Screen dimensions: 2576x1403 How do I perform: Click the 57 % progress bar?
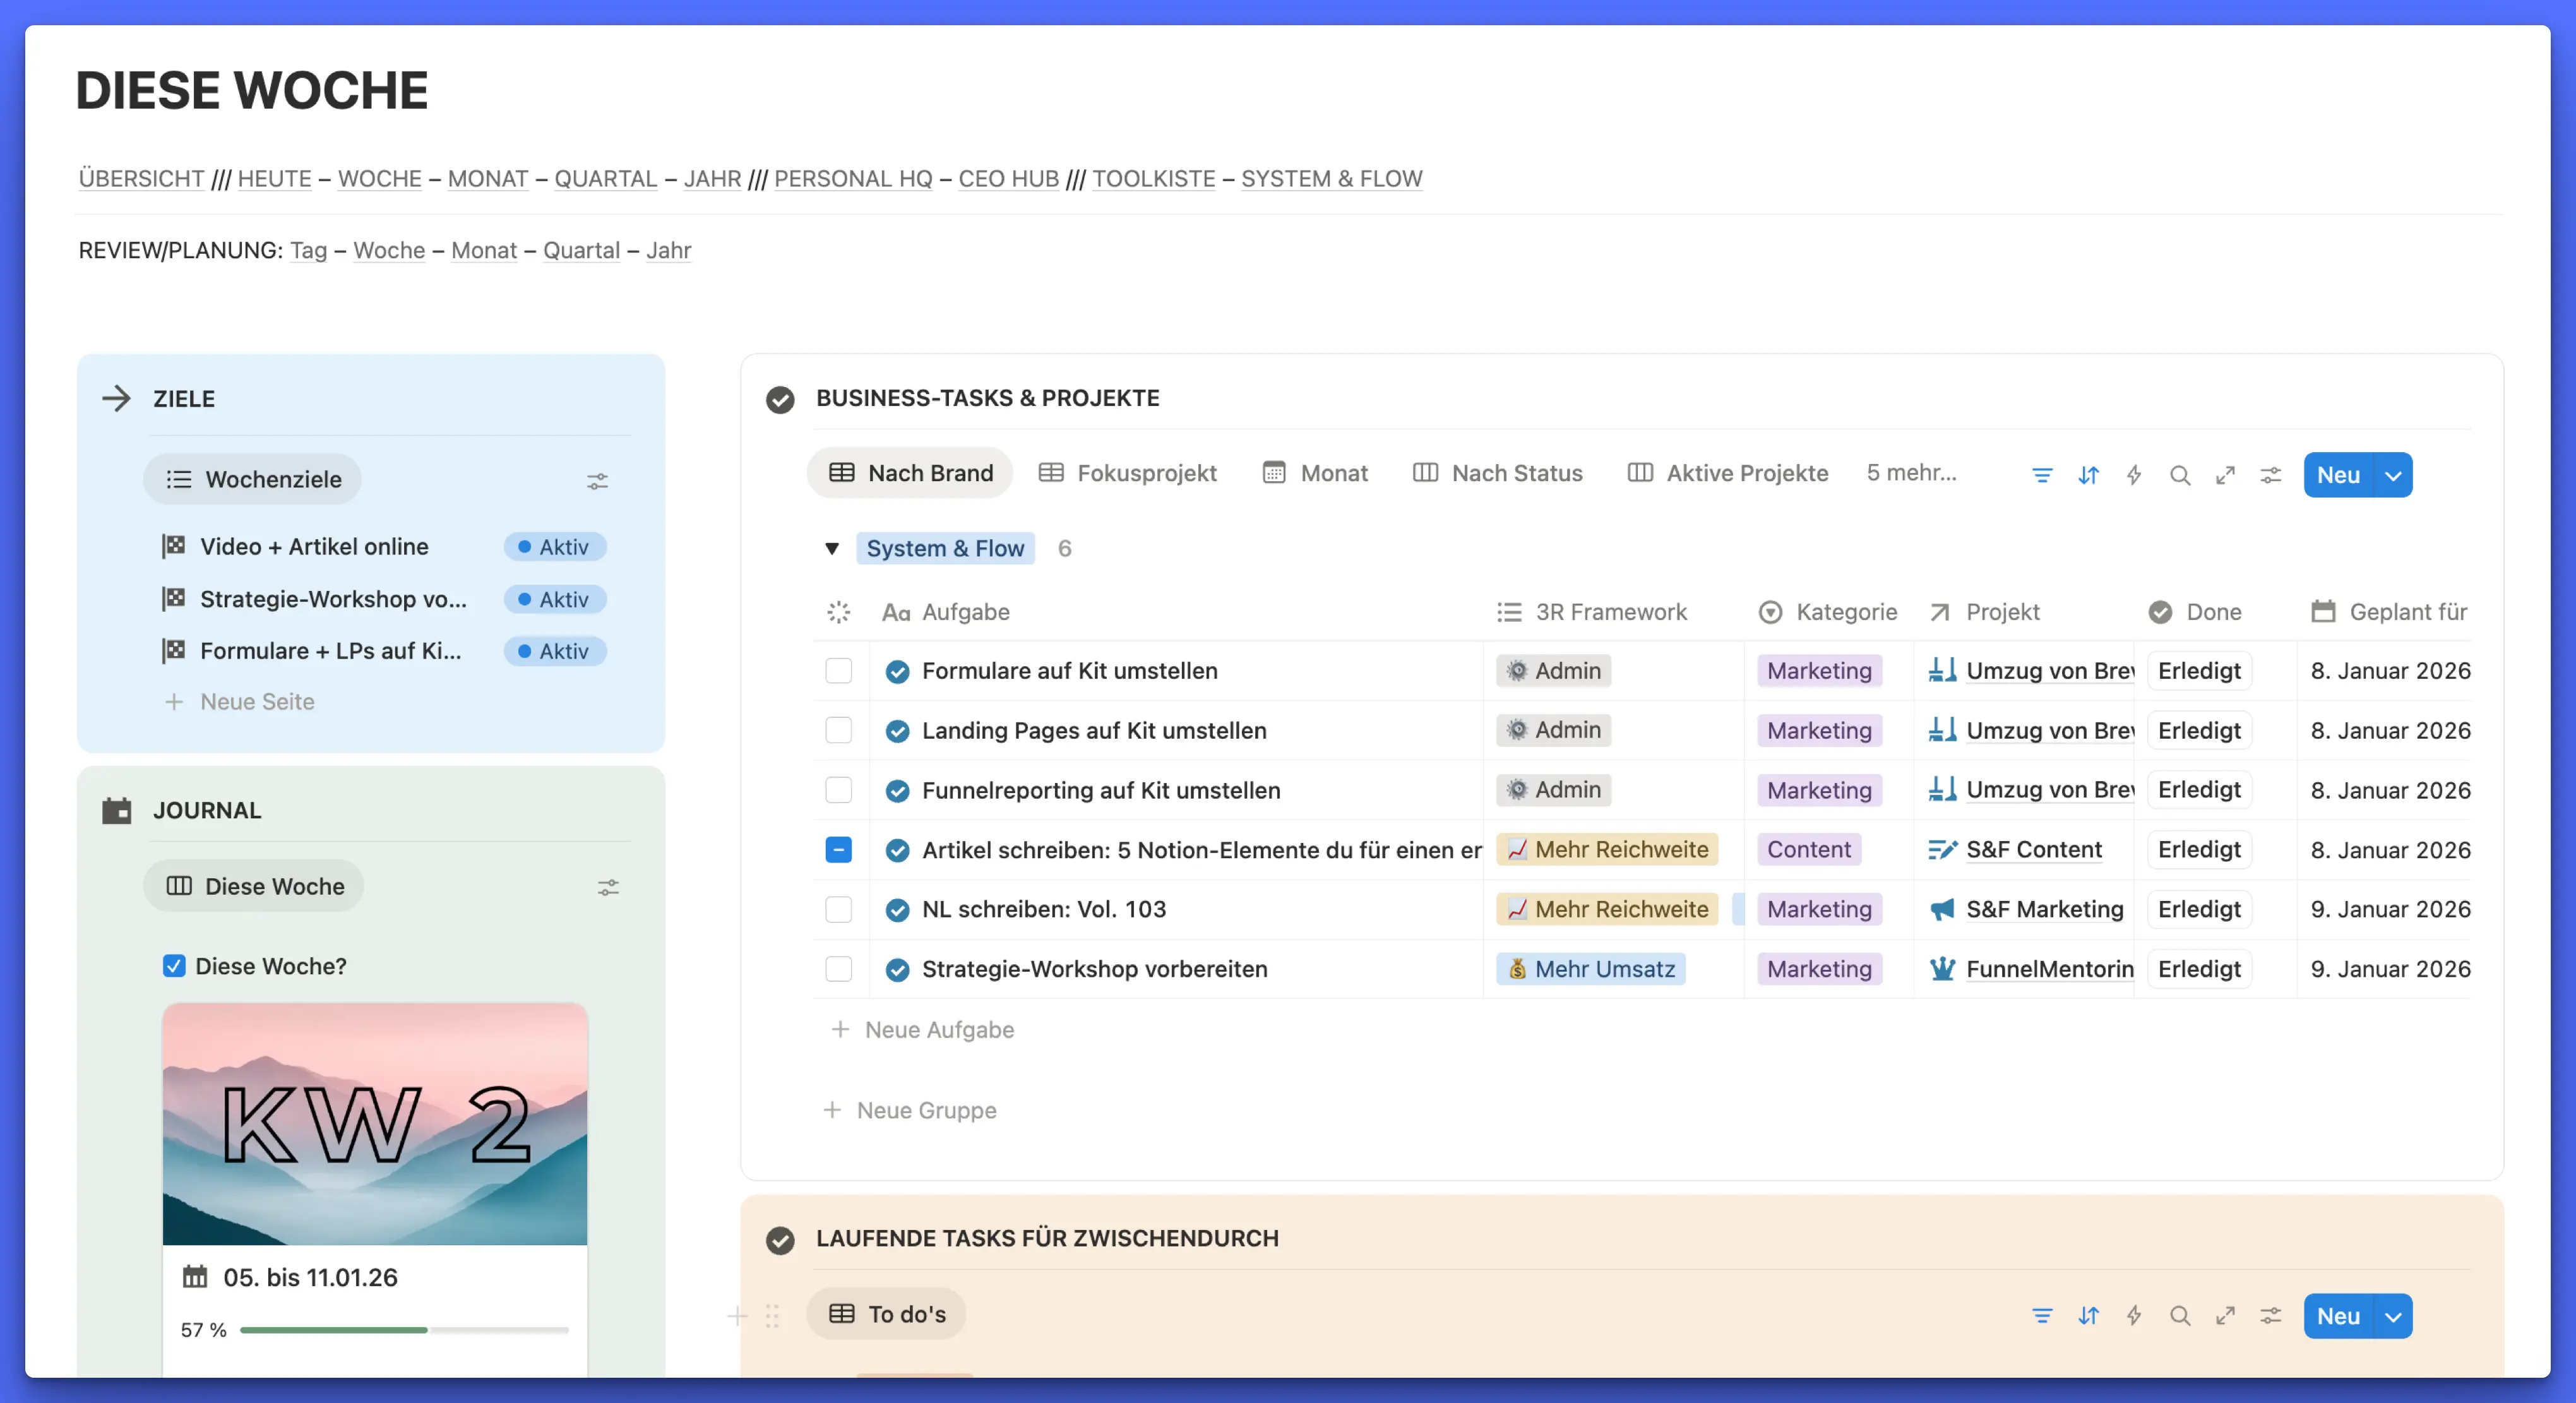point(403,1330)
